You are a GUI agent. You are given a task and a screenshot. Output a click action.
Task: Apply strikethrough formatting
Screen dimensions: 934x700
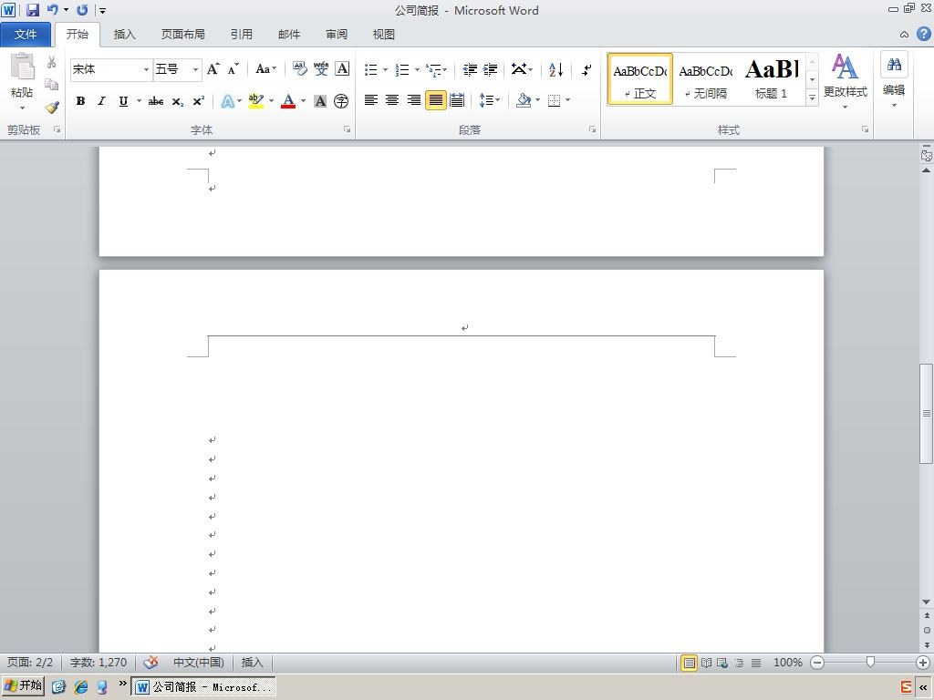(156, 101)
